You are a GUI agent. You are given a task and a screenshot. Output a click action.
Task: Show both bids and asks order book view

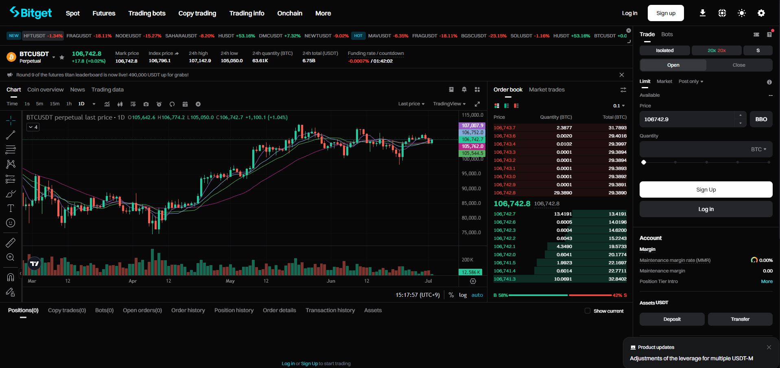point(497,106)
